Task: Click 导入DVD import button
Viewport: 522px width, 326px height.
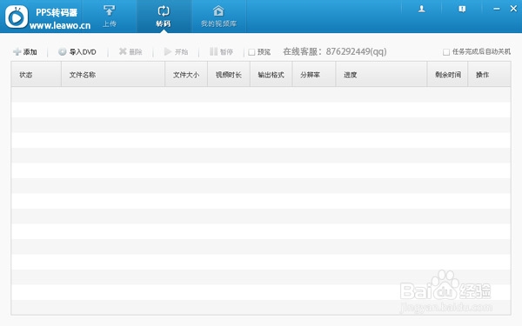Action: click(x=77, y=51)
